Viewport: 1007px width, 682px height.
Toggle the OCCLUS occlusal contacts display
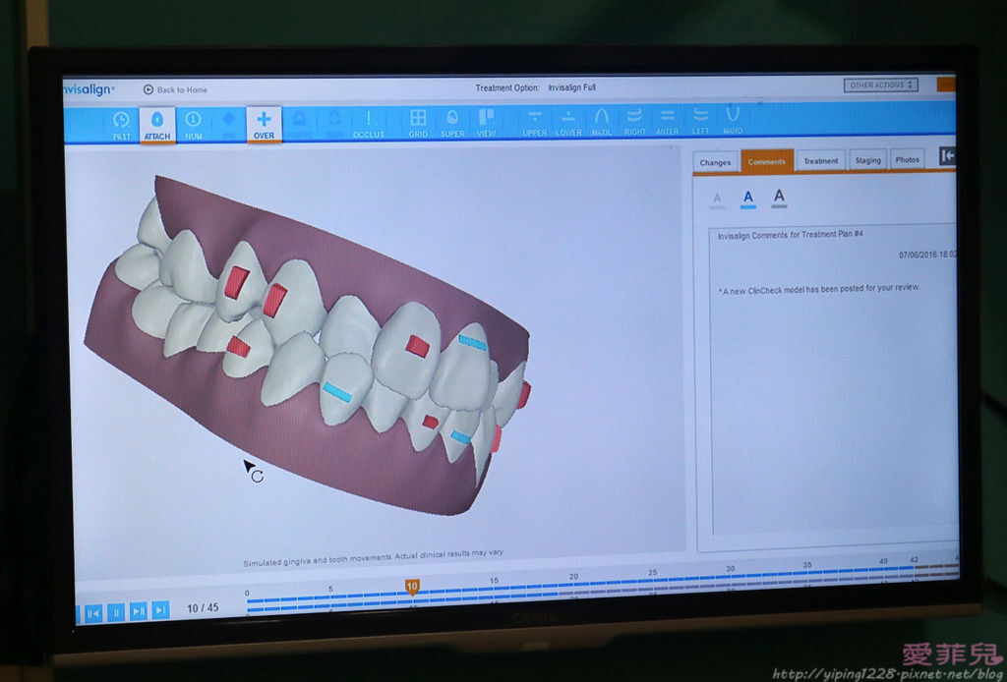click(x=369, y=125)
